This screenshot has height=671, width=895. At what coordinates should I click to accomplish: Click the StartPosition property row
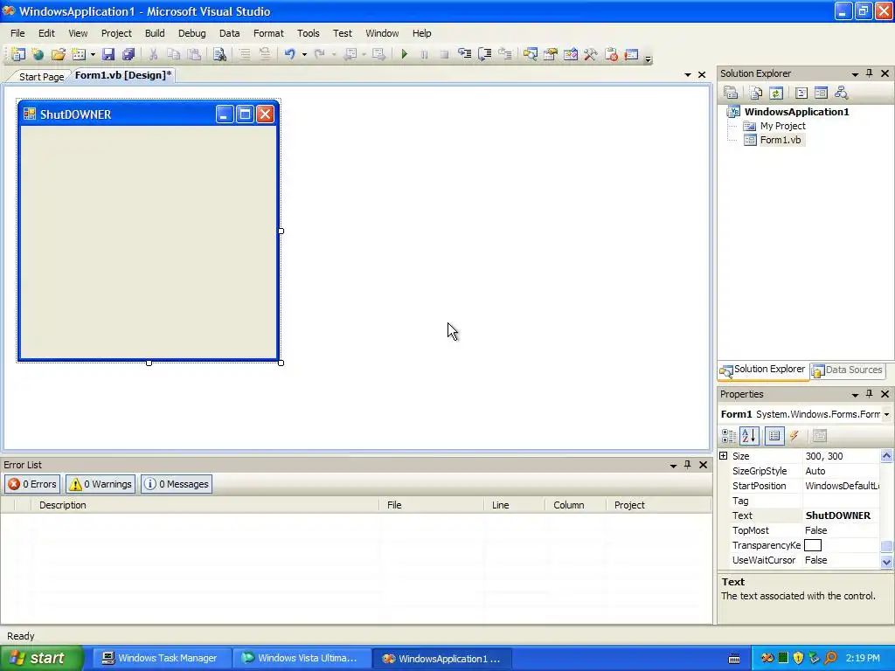point(805,486)
